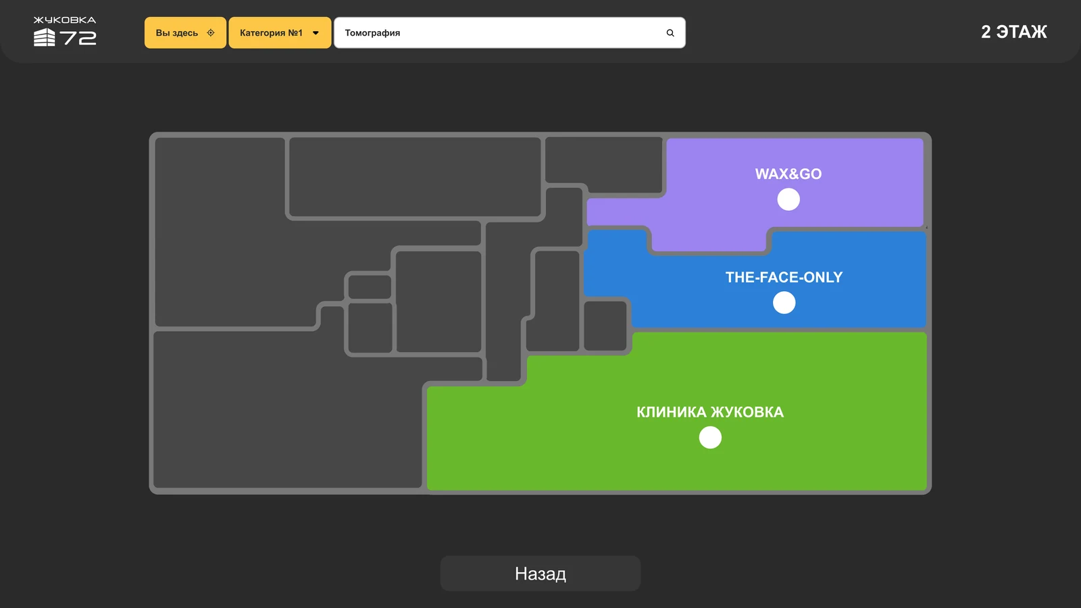
Task: Go back with the 'Назад' button
Action: click(540, 574)
